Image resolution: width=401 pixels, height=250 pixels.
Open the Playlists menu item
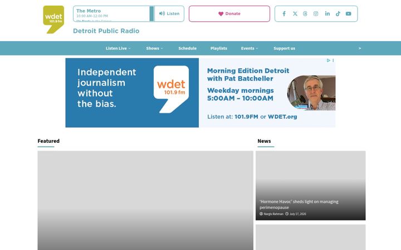[219, 48]
